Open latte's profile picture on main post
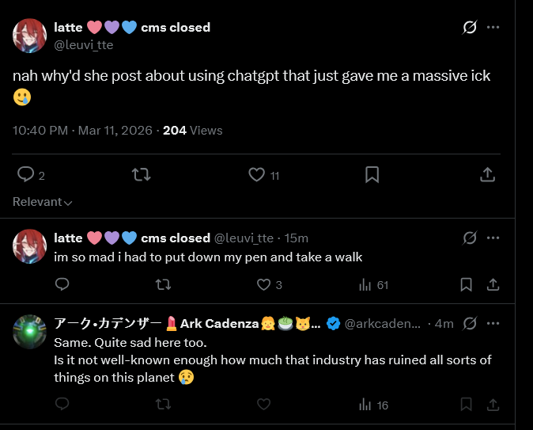 click(x=29, y=36)
